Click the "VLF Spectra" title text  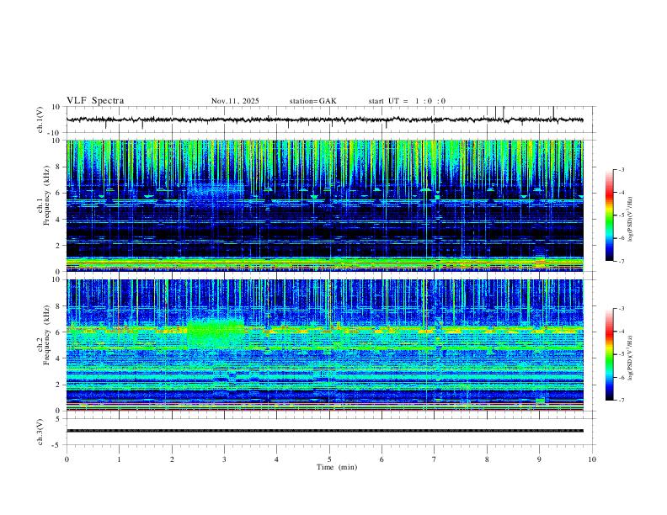click(x=95, y=101)
